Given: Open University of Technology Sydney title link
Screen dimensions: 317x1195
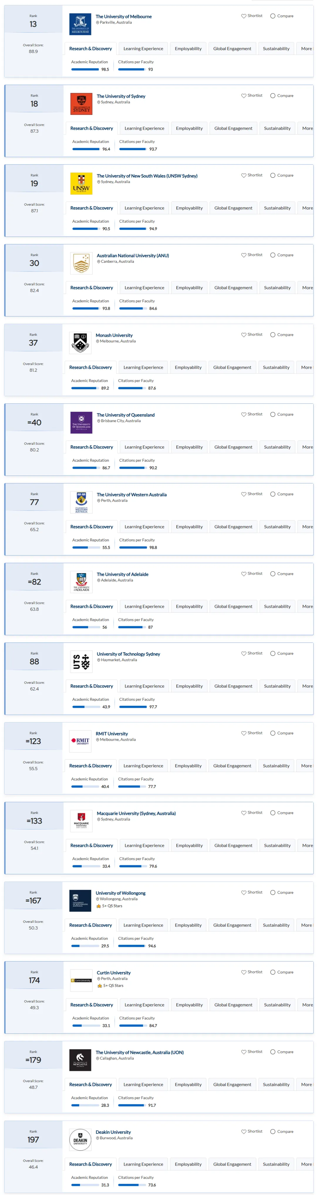Looking at the screenshot, I should click(128, 654).
